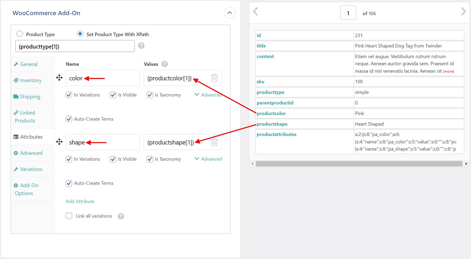Uncheck Is Taxonomy for color attribute
Image resolution: width=471 pixels, height=259 pixels.
point(150,95)
